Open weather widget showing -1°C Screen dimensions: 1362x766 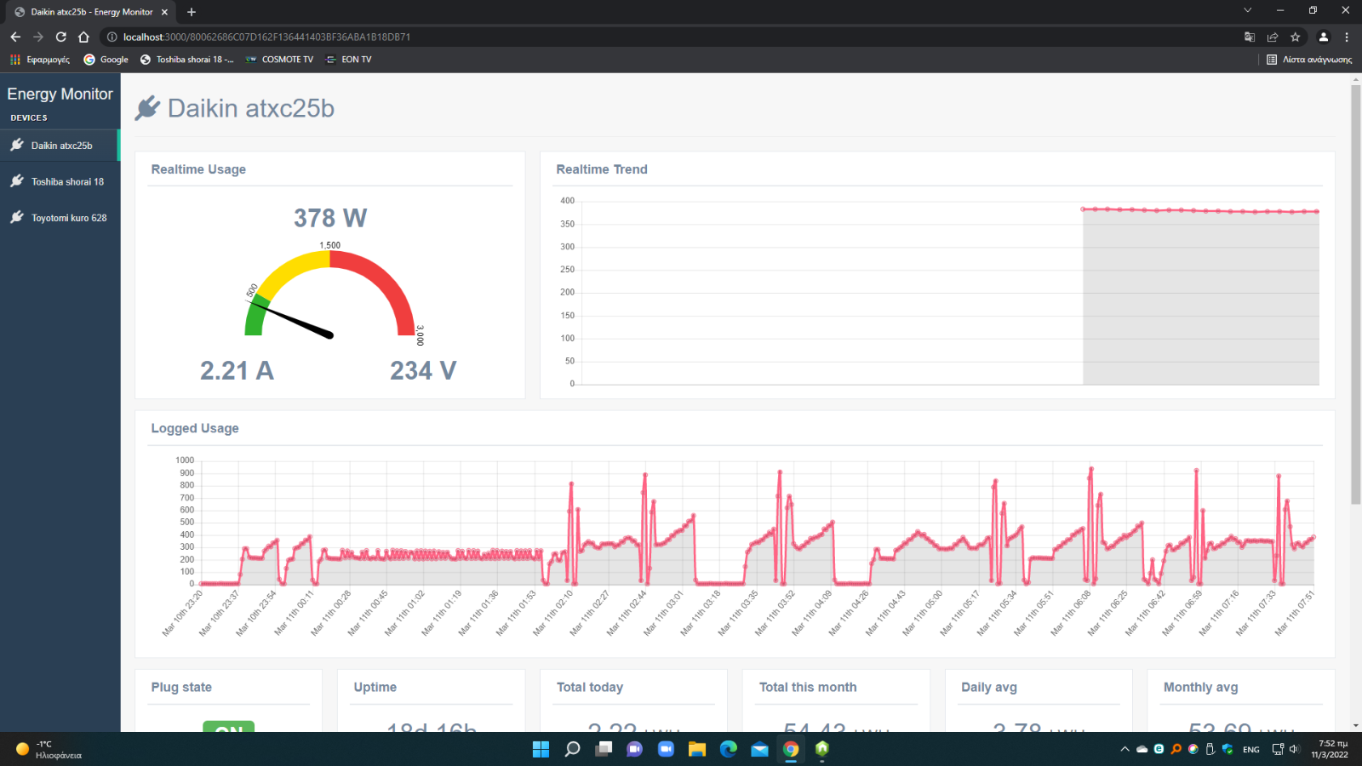coord(49,749)
